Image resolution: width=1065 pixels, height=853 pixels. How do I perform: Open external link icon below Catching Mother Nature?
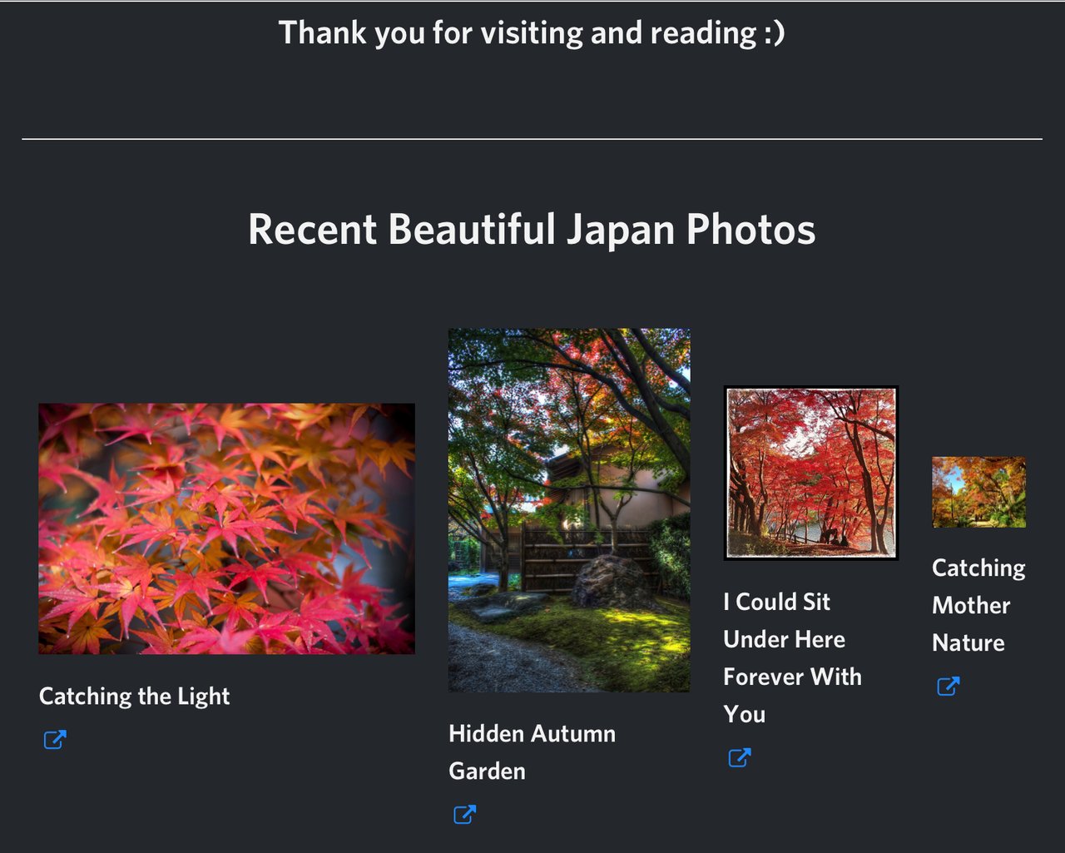point(949,686)
